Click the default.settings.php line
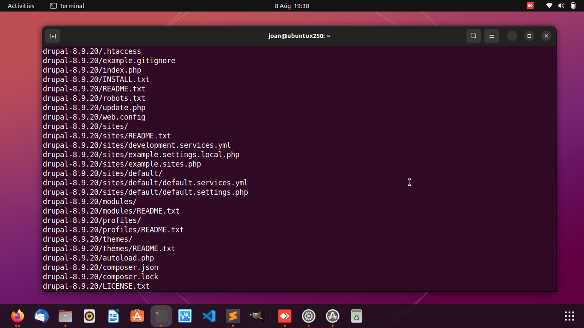The height and width of the screenshot is (328, 584). 145,192
